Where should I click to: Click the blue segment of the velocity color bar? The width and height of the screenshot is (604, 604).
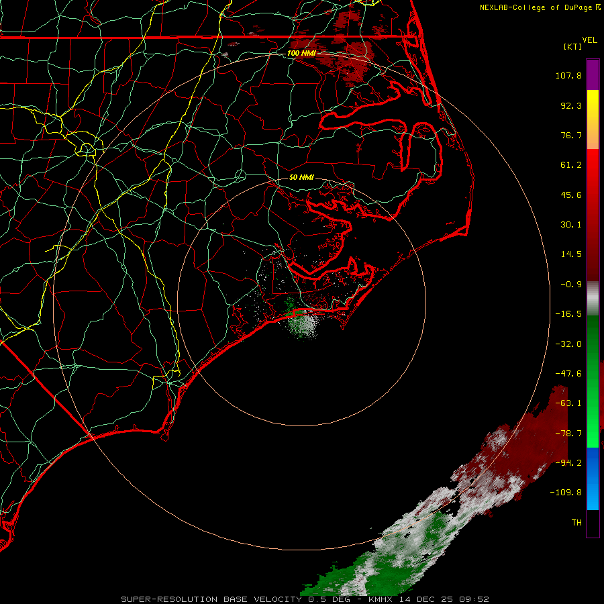(x=593, y=479)
